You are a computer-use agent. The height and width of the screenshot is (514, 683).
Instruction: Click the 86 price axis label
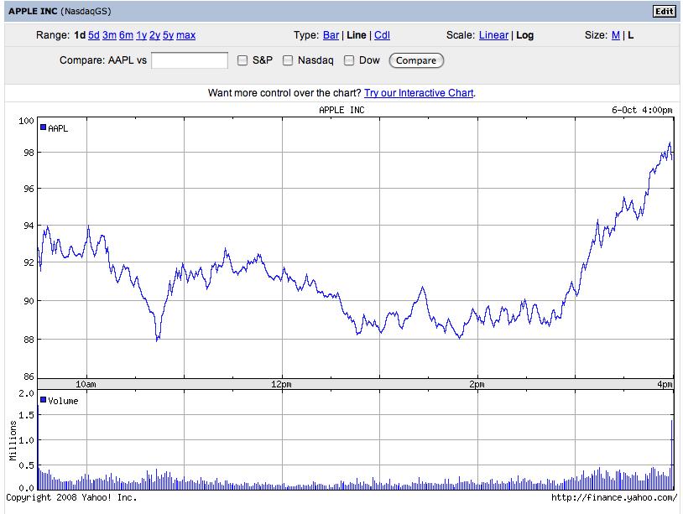(x=29, y=376)
